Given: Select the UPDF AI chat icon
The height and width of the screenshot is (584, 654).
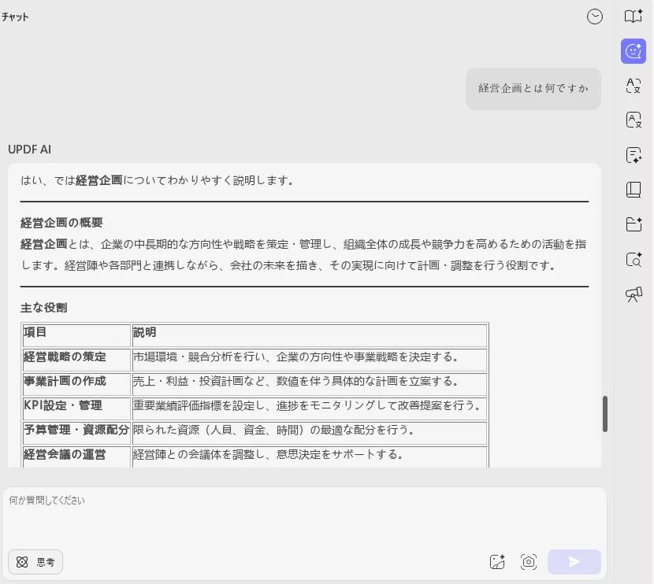Looking at the screenshot, I should coord(634,51).
